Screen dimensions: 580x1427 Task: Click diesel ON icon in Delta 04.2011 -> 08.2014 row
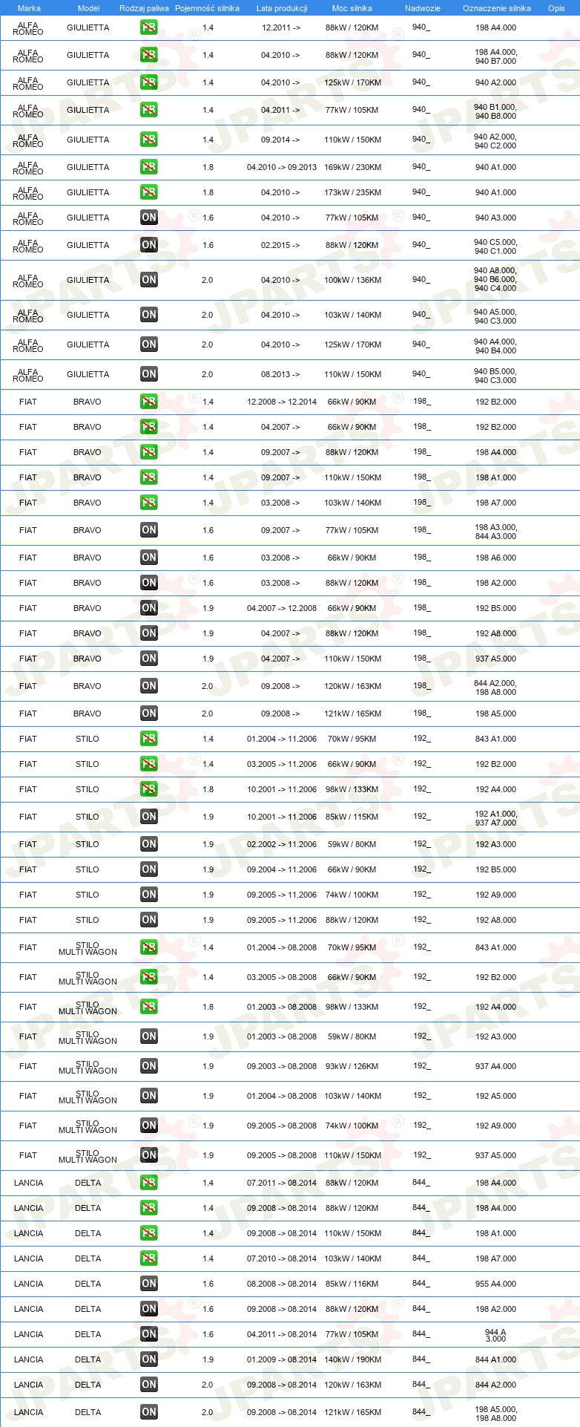pos(149,1334)
